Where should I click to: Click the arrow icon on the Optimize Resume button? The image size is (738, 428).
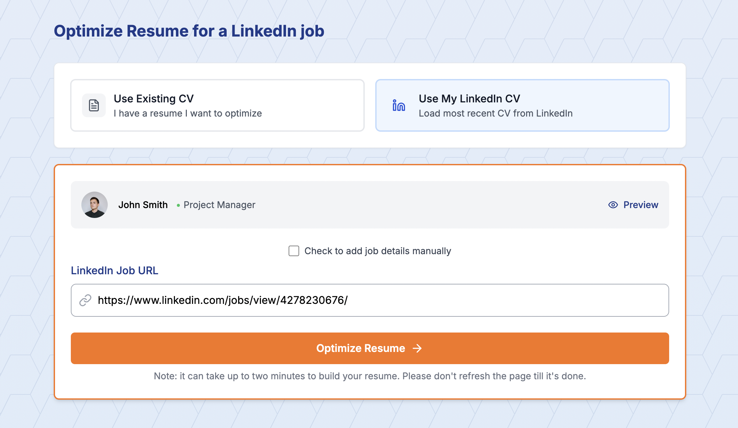417,348
